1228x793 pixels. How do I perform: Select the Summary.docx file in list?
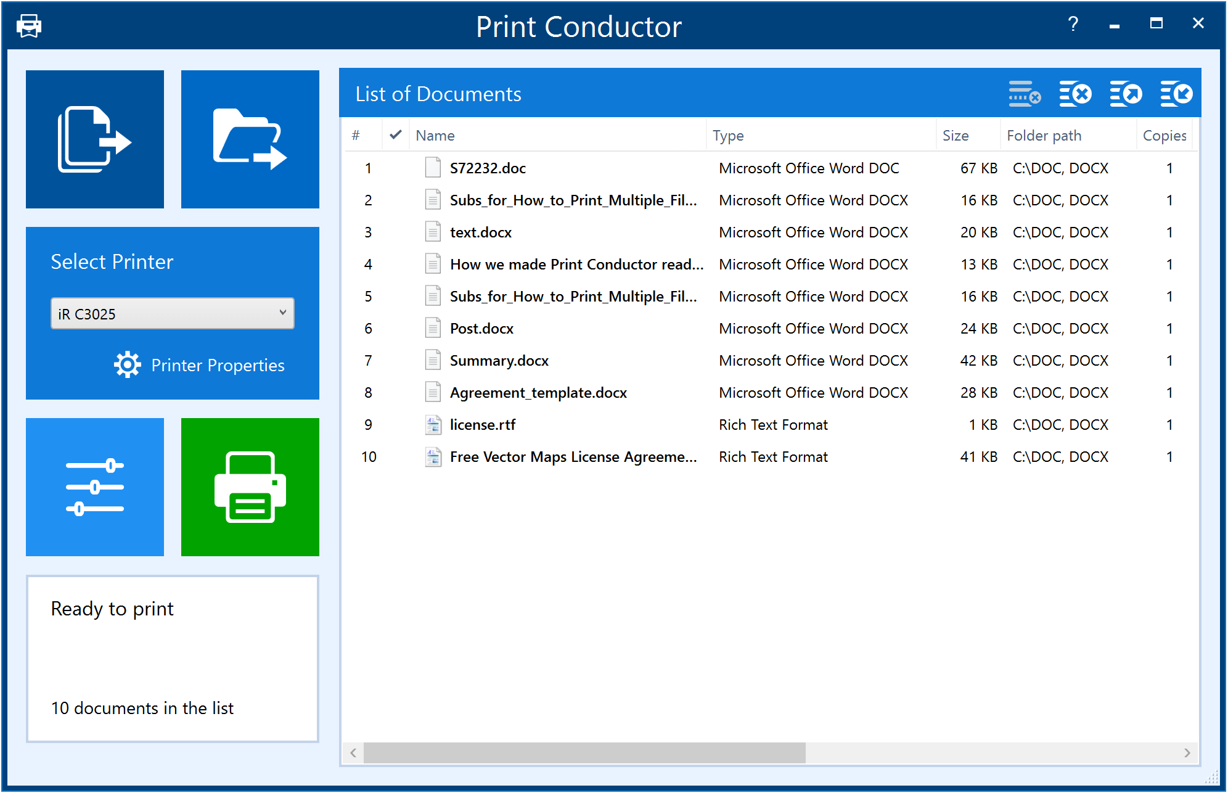click(499, 361)
